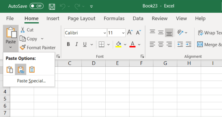
Task: Open the font size dropdown arrow
Action: (x=123, y=33)
